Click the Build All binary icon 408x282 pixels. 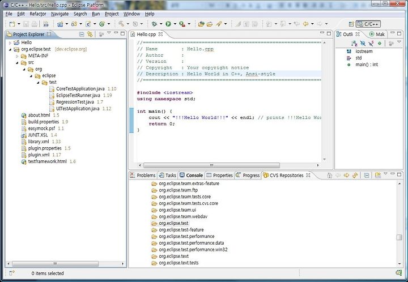tap(46, 24)
